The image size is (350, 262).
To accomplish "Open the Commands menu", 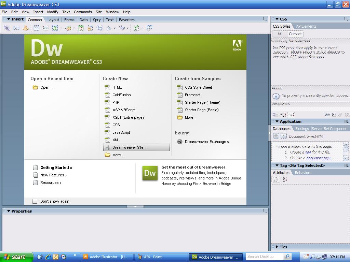I will [83, 12].
